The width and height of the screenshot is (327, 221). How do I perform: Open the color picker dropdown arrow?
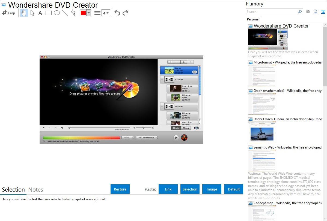click(x=88, y=13)
